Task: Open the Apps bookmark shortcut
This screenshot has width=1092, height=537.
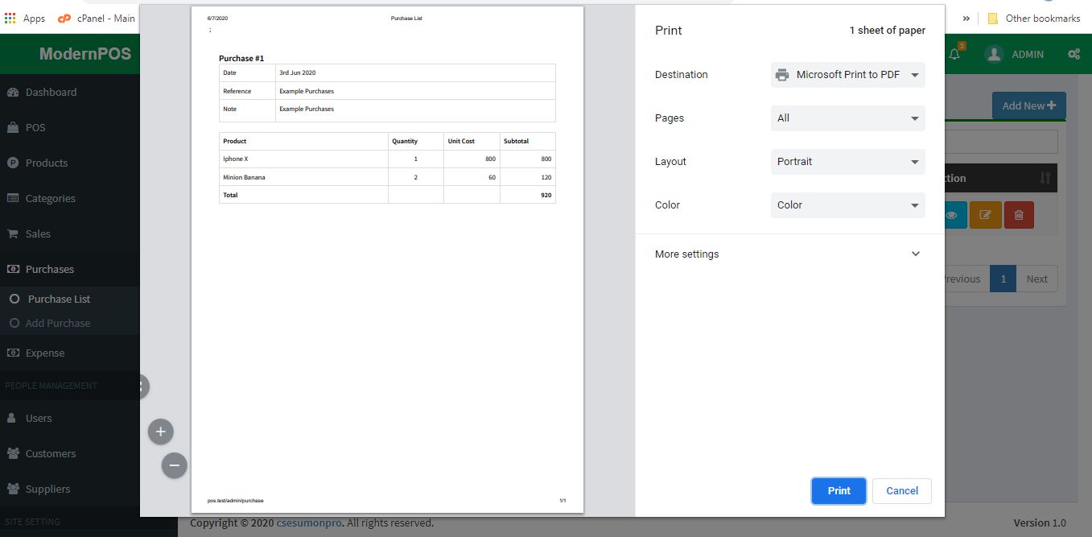Action: [25, 18]
